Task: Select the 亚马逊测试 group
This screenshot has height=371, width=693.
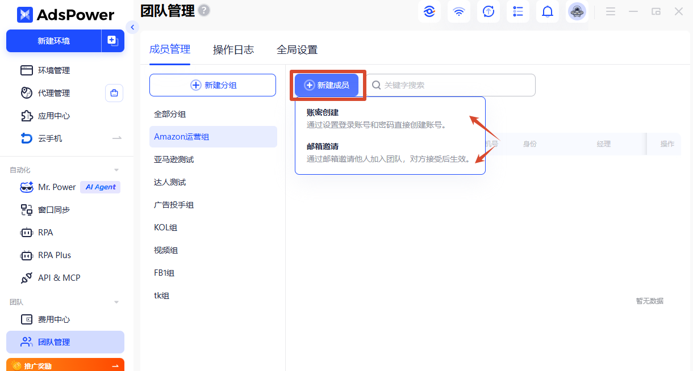Action: [x=213, y=159]
